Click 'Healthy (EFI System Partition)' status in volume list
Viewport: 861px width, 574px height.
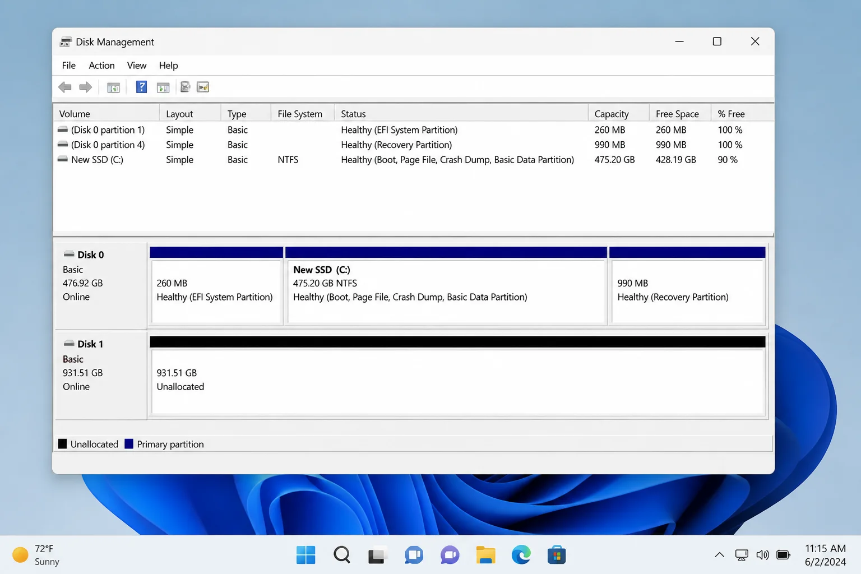click(x=399, y=129)
